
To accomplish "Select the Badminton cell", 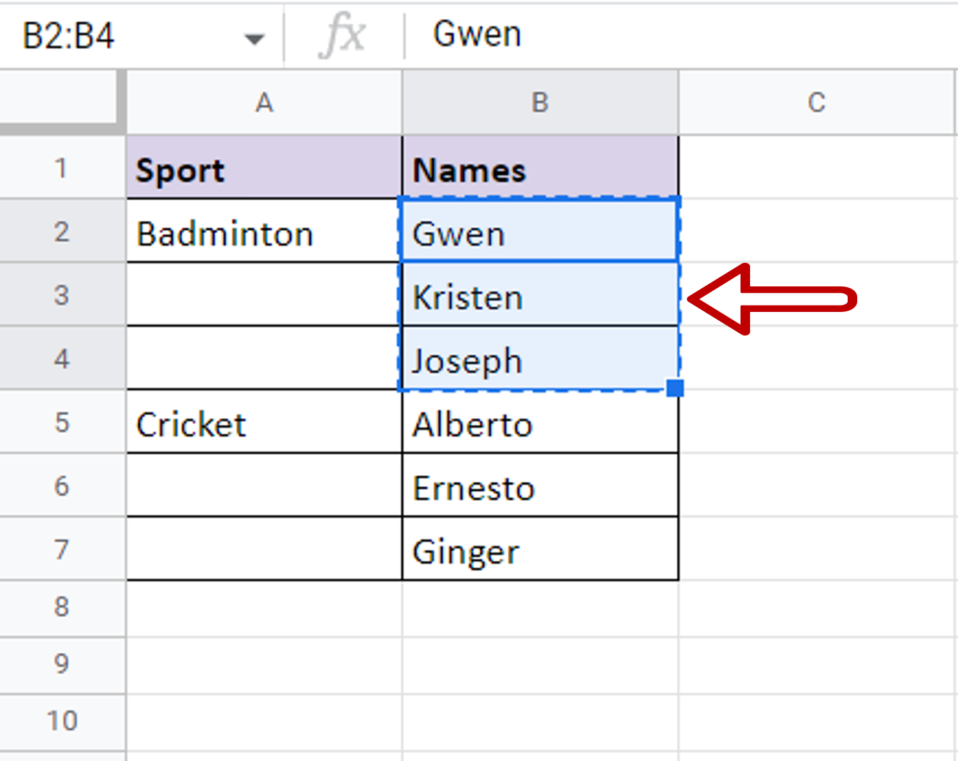I will 264,232.
